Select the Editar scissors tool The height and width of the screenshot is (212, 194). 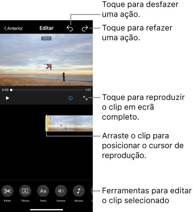pyautogui.click(x=7, y=191)
